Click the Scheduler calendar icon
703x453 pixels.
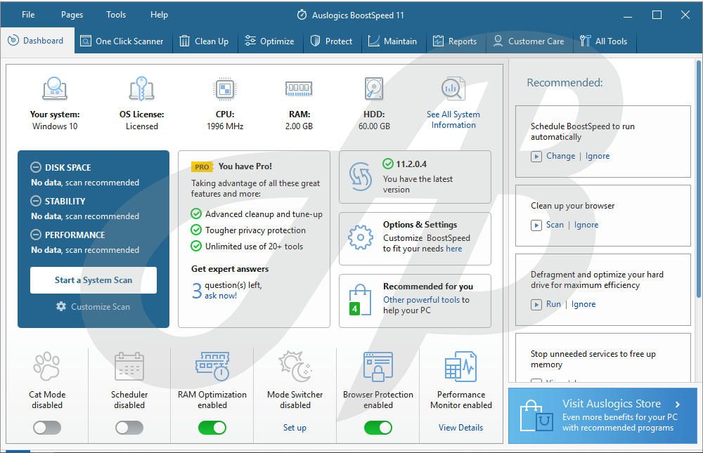129,367
